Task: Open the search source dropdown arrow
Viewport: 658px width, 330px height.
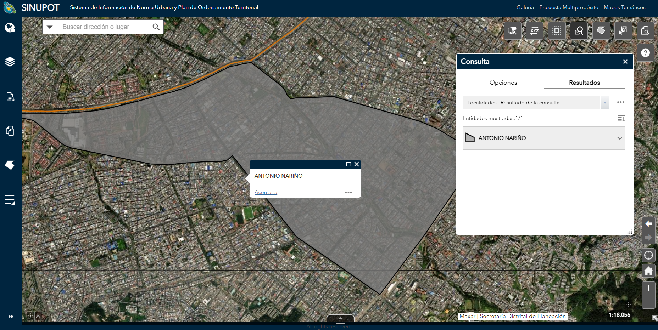Action: [x=50, y=27]
